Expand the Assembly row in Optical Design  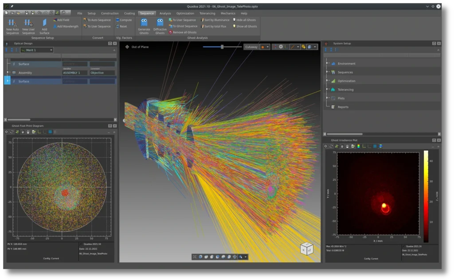(8, 73)
